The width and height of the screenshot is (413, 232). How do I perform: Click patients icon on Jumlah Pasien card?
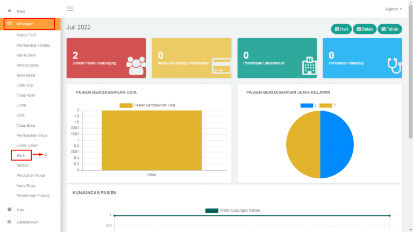[136, 66]
